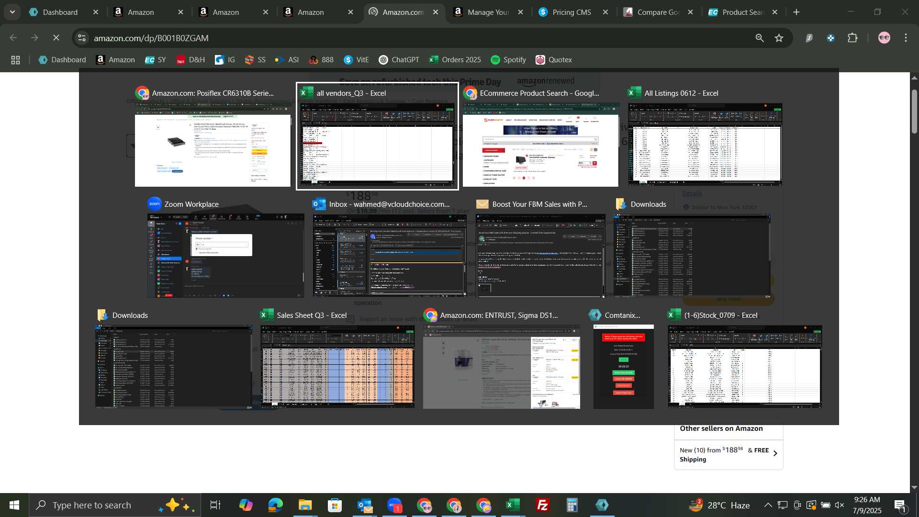
Task: Open FileZilla from the taskbar
Action: (543, 505)
